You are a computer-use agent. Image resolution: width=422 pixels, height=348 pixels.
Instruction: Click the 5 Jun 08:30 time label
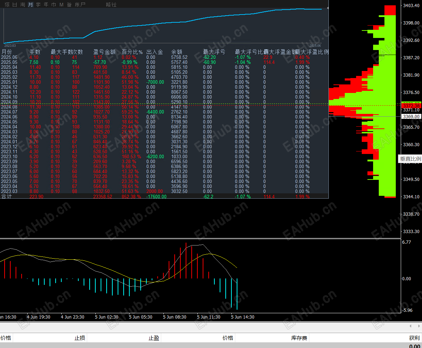click(x=174, y=317)
